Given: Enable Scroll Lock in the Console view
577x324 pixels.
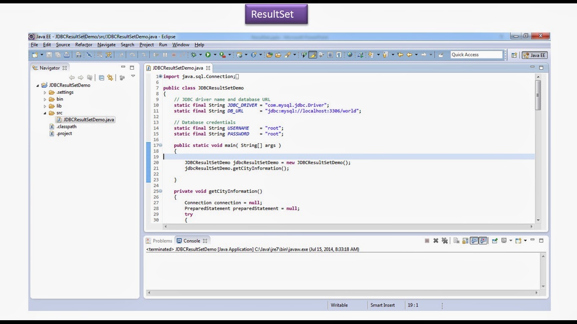Looking at the screenshot, I should click(464, 240).
